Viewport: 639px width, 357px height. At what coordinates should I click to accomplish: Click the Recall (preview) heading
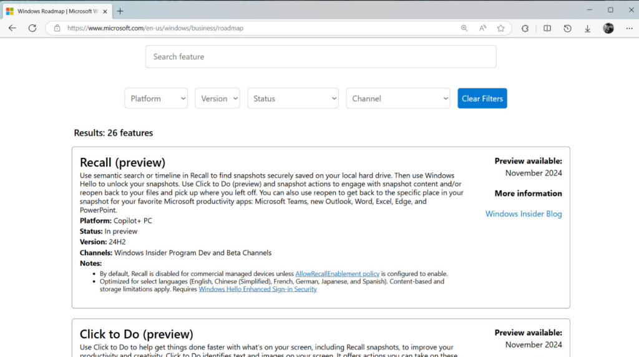tap(122, 162)
